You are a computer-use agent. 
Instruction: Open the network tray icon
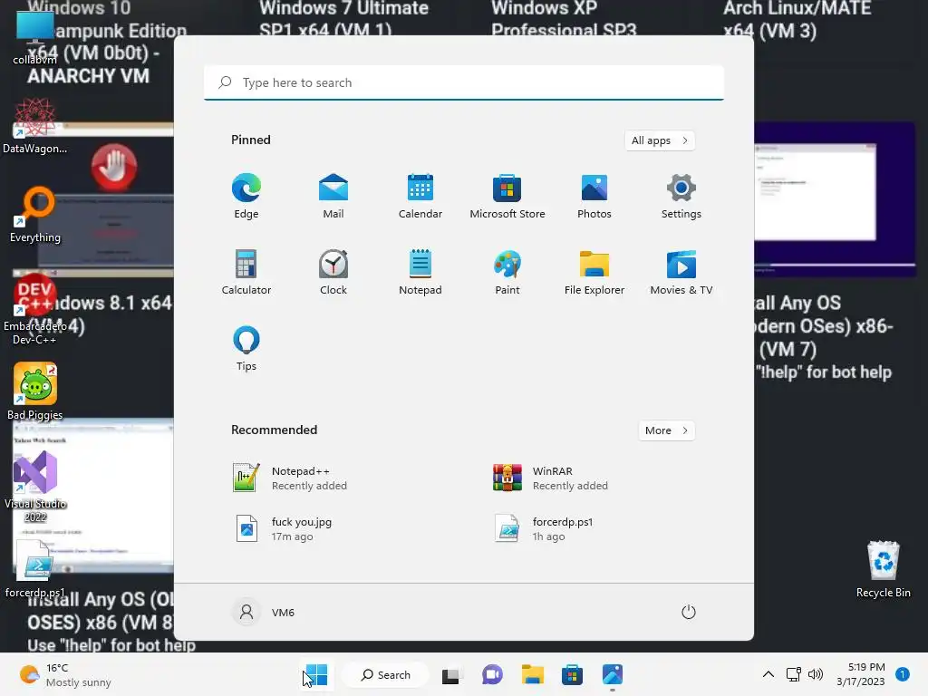click(x=794, y=674)
